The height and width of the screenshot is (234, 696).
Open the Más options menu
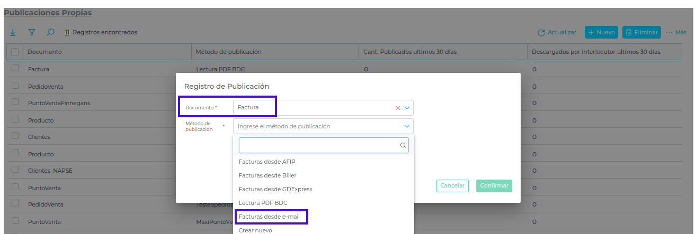pos(676,33)
